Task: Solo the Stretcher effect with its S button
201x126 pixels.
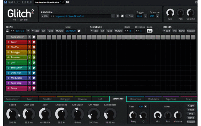Action: pyautogui.click(x=30, y=68)
